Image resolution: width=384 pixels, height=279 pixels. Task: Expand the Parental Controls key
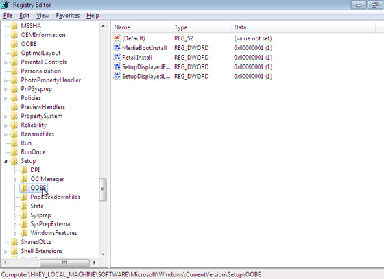(5, 62)
